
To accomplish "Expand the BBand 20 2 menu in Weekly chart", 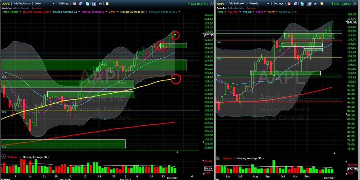I will click(296, 12).
